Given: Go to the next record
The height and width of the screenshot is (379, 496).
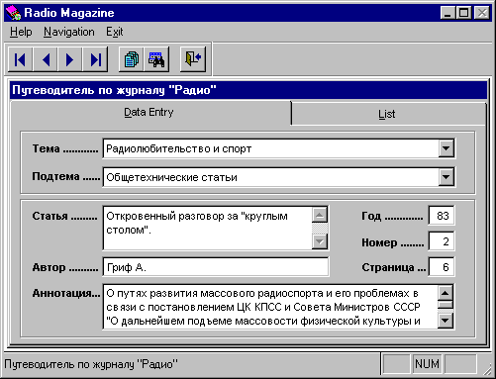Looking at the screenshot, I should (70, 59).
